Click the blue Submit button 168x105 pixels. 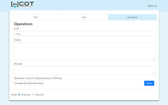[149, 83]
